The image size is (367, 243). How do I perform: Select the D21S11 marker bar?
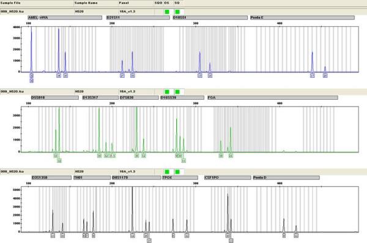click(x=138, y=18)
